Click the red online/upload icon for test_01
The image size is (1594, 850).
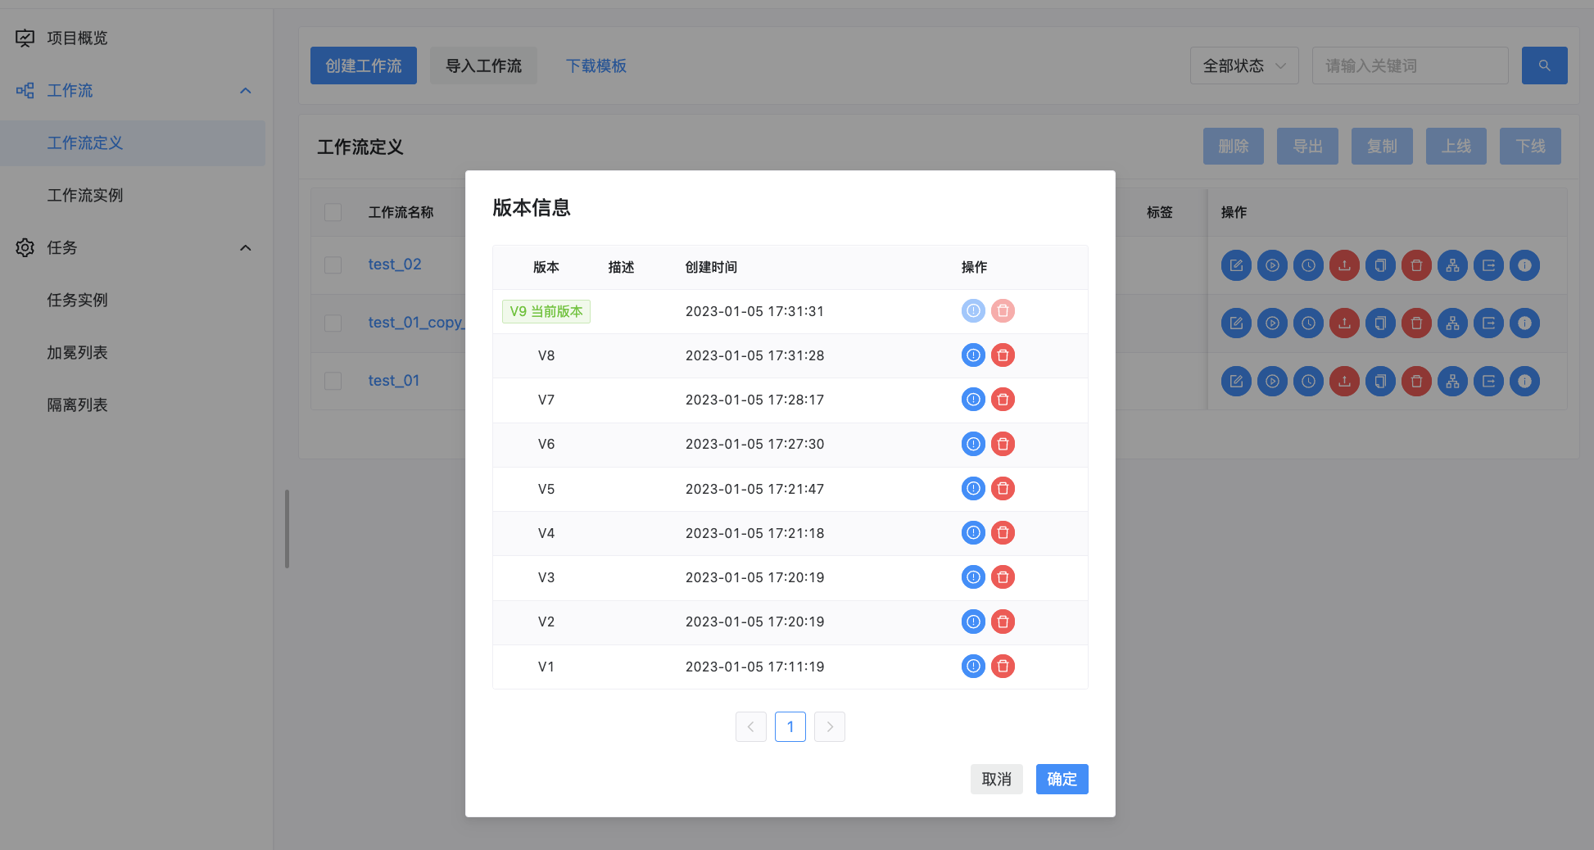pos(1344,381)
